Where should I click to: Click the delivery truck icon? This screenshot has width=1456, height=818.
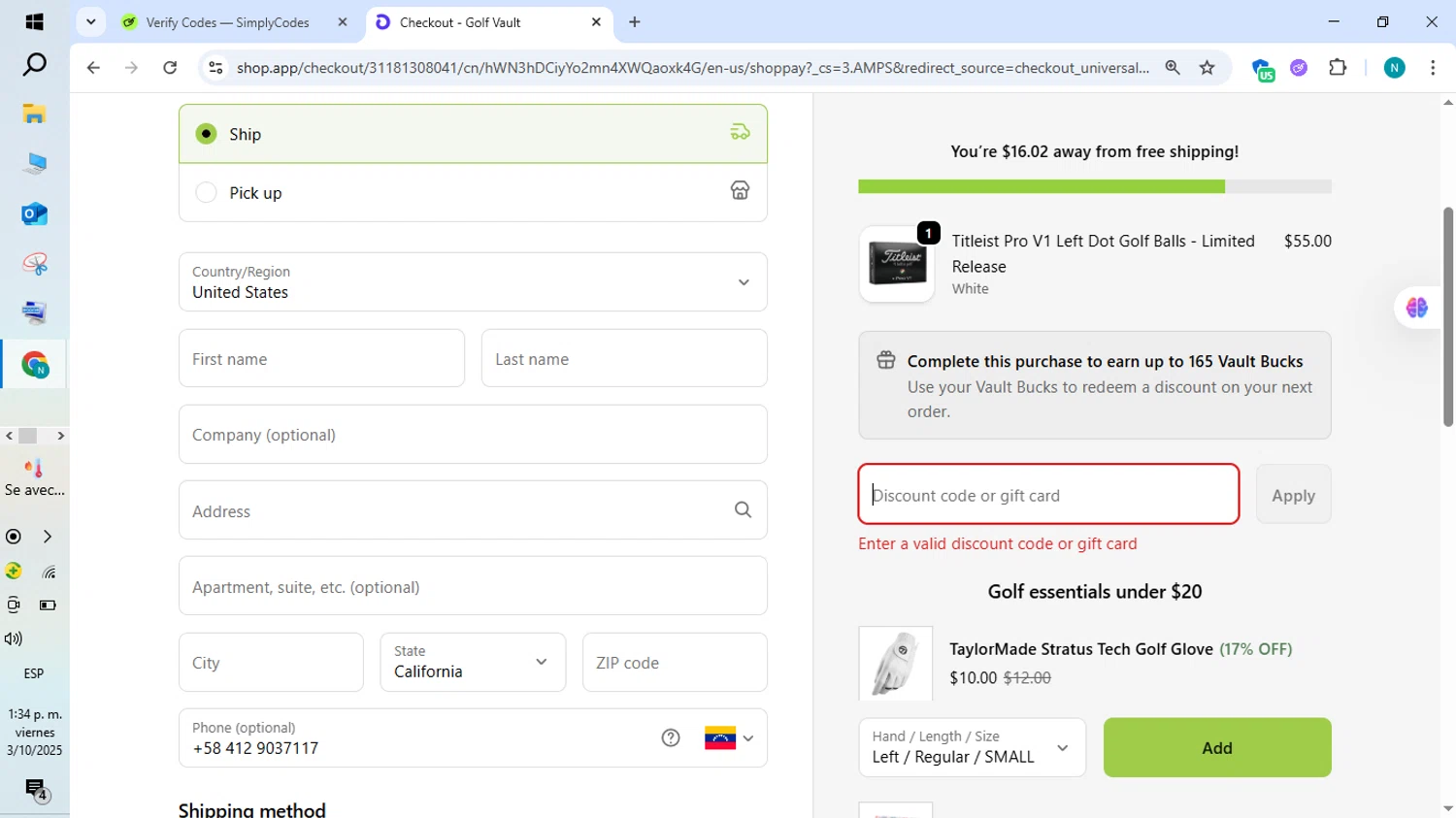click(740, 132)
